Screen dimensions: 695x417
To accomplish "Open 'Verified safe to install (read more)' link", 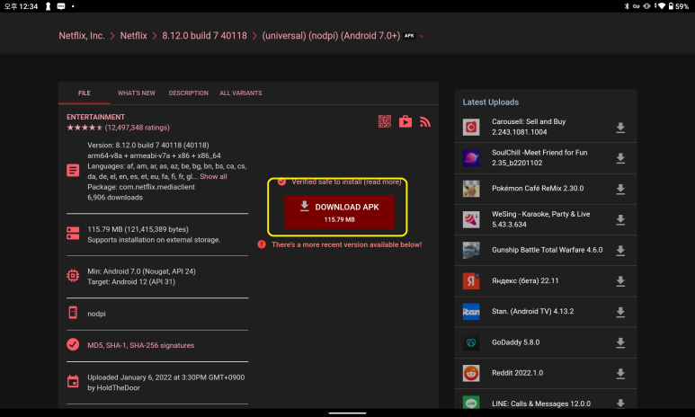I will tap(346, 182).
